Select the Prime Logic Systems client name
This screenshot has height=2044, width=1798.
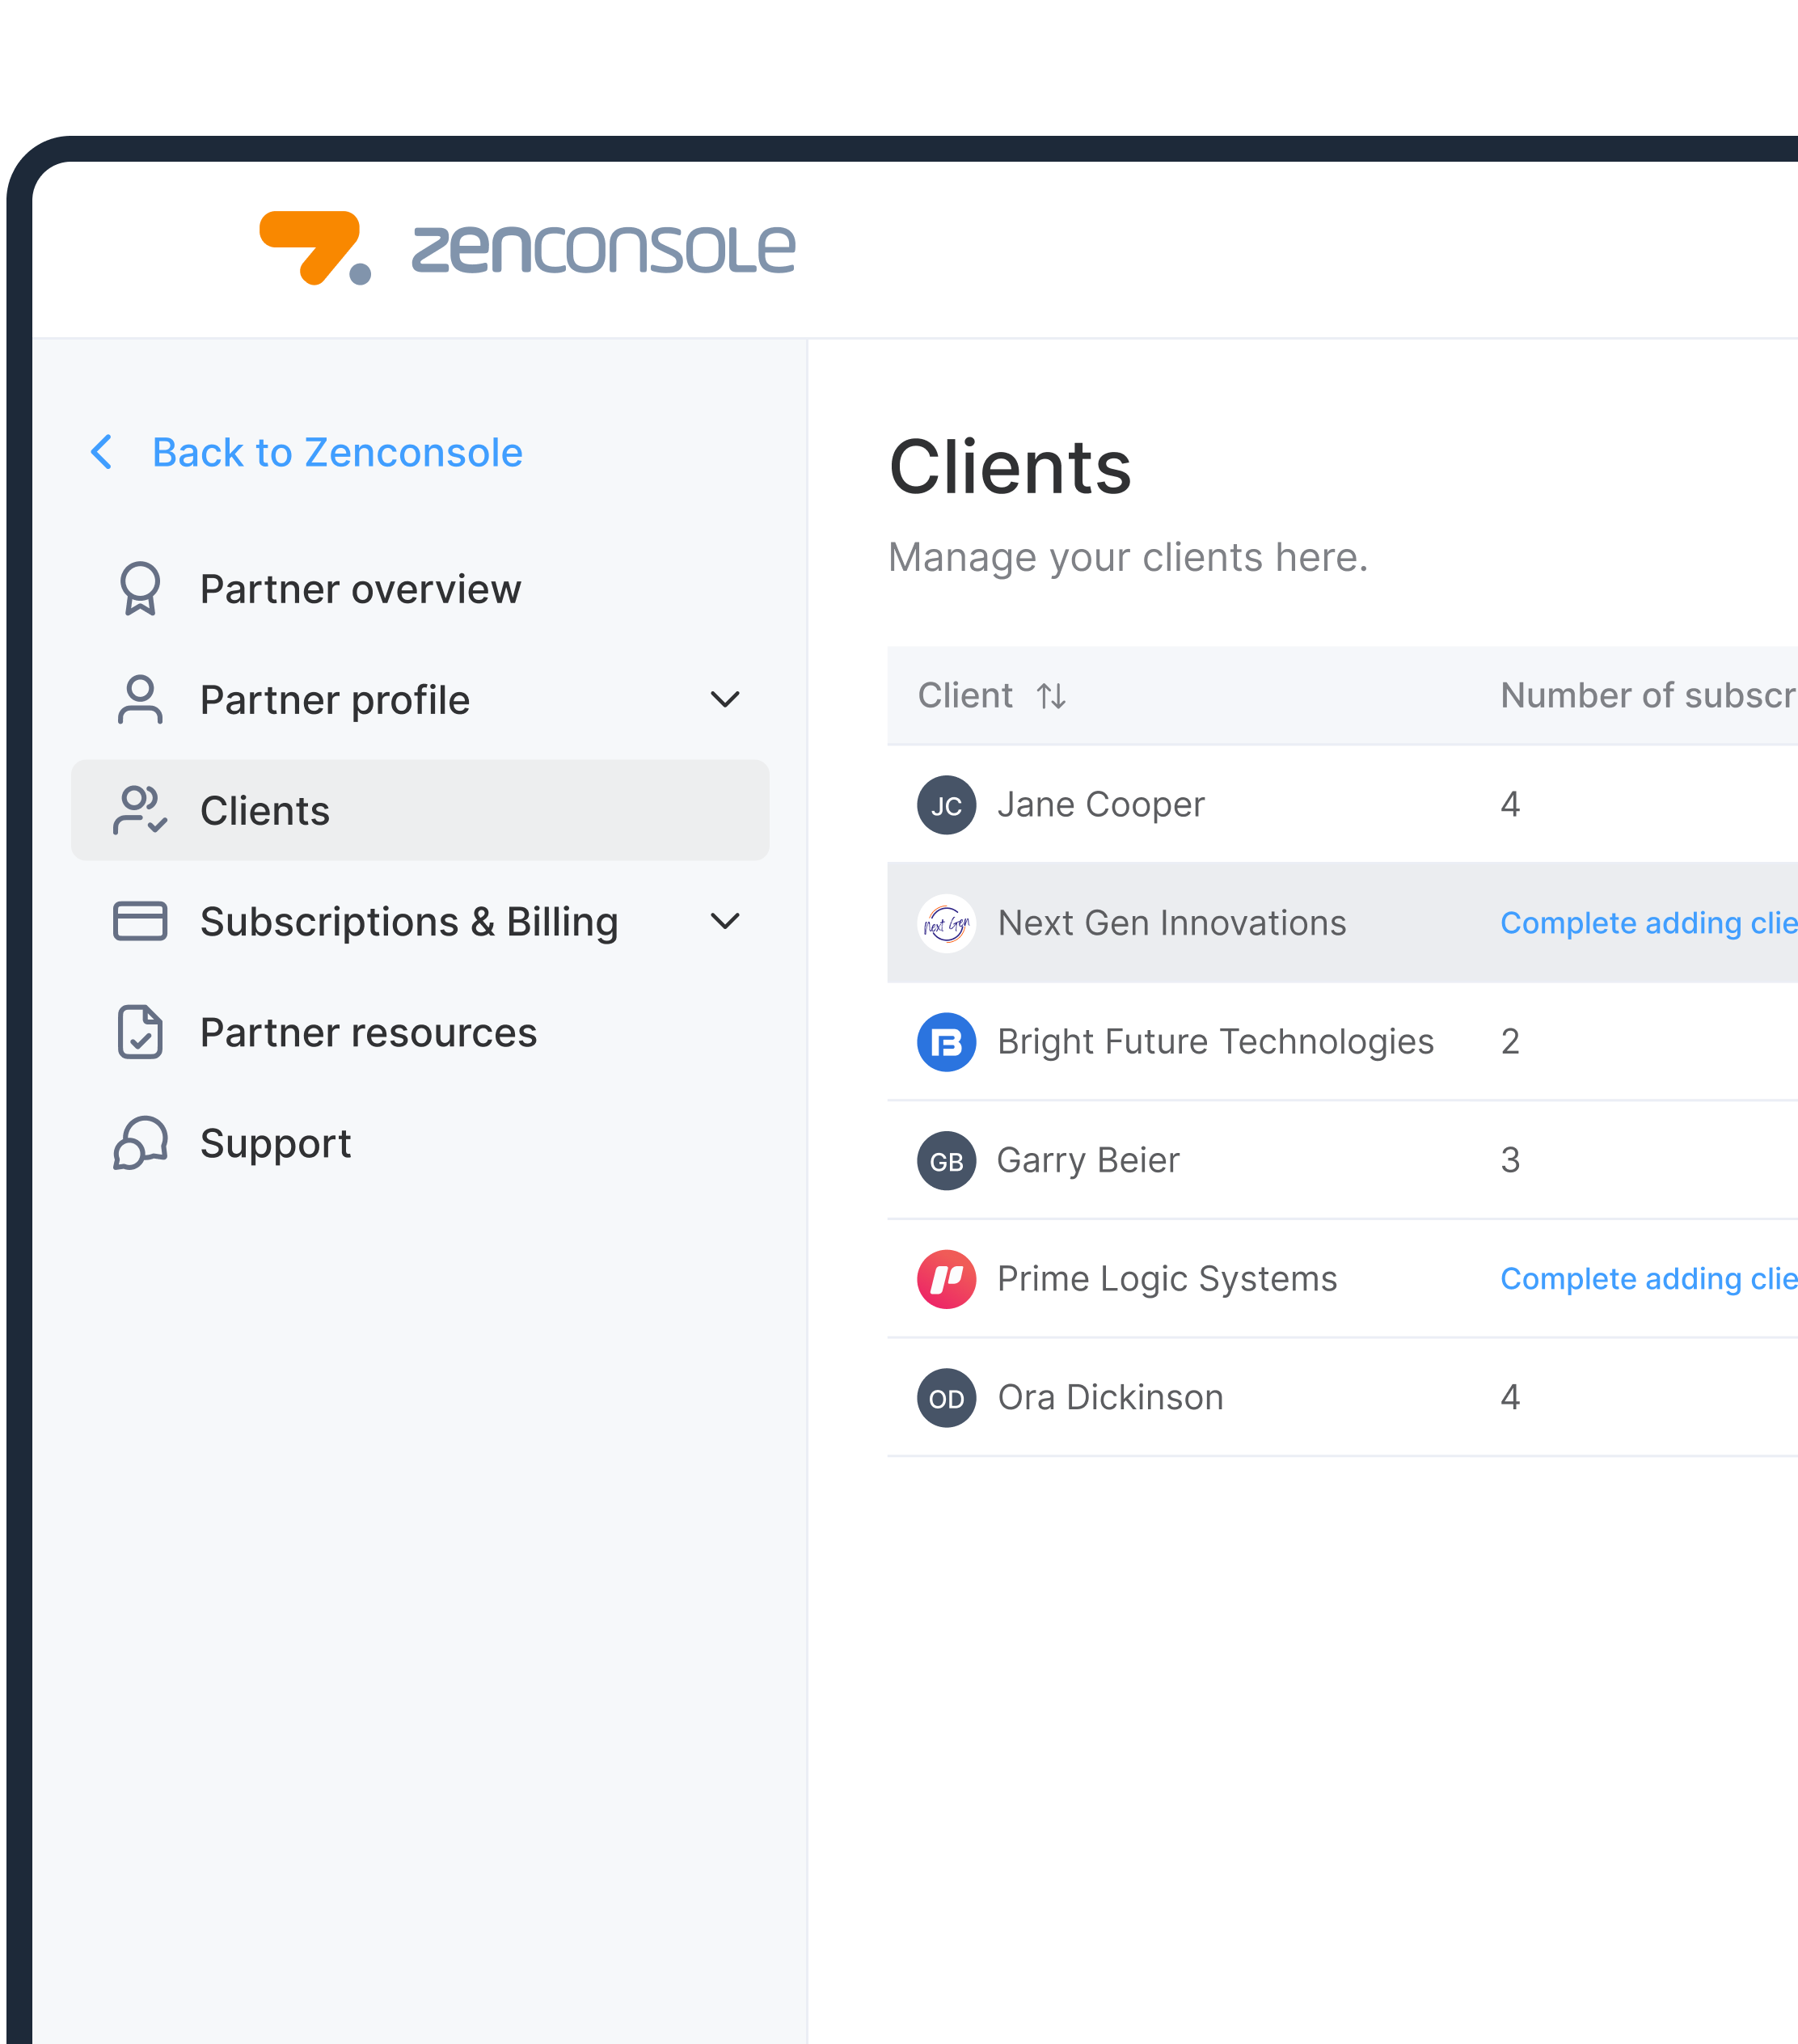(1167, 1279)
